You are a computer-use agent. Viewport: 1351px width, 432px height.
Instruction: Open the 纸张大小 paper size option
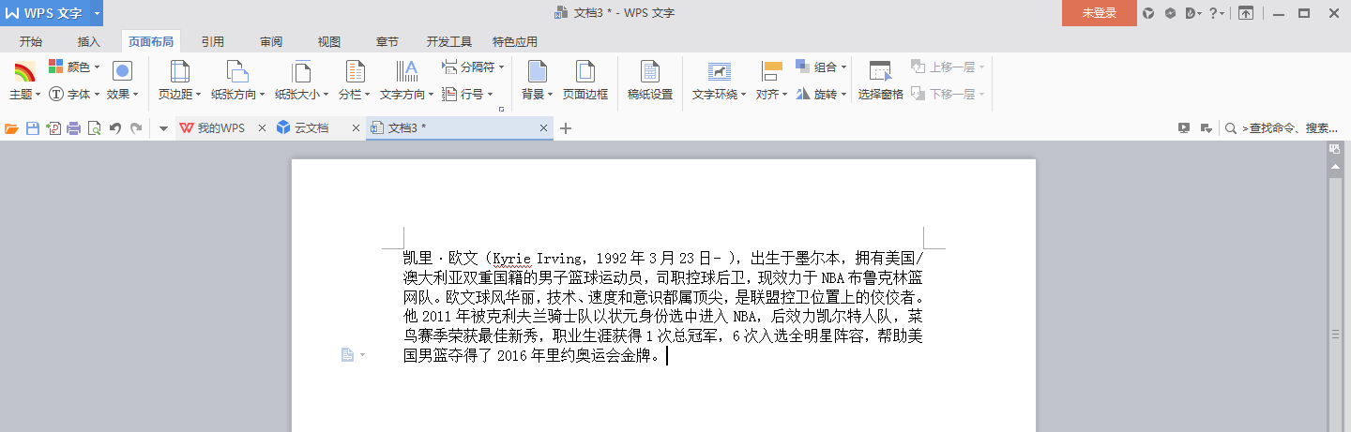pos(300,82)
